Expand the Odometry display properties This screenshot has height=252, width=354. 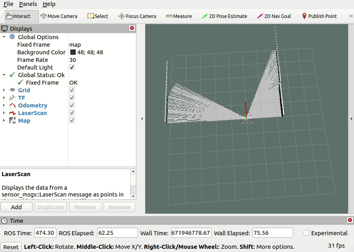point(4,105)
